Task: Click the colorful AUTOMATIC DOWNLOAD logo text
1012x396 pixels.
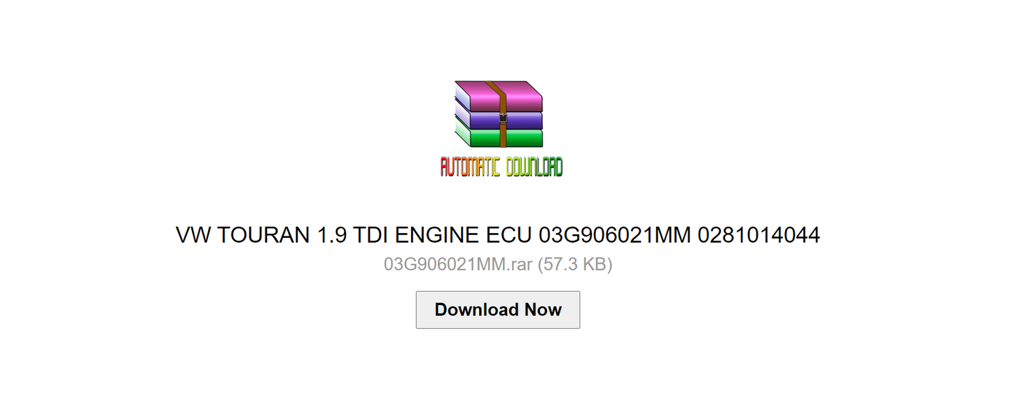Action: (501, 167)
